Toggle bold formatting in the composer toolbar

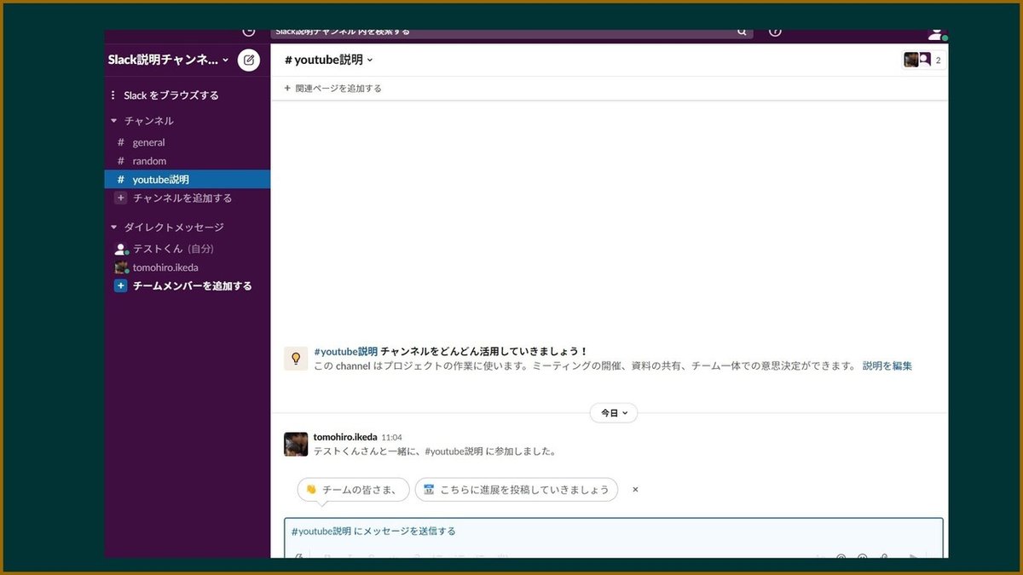coord(328,556)
